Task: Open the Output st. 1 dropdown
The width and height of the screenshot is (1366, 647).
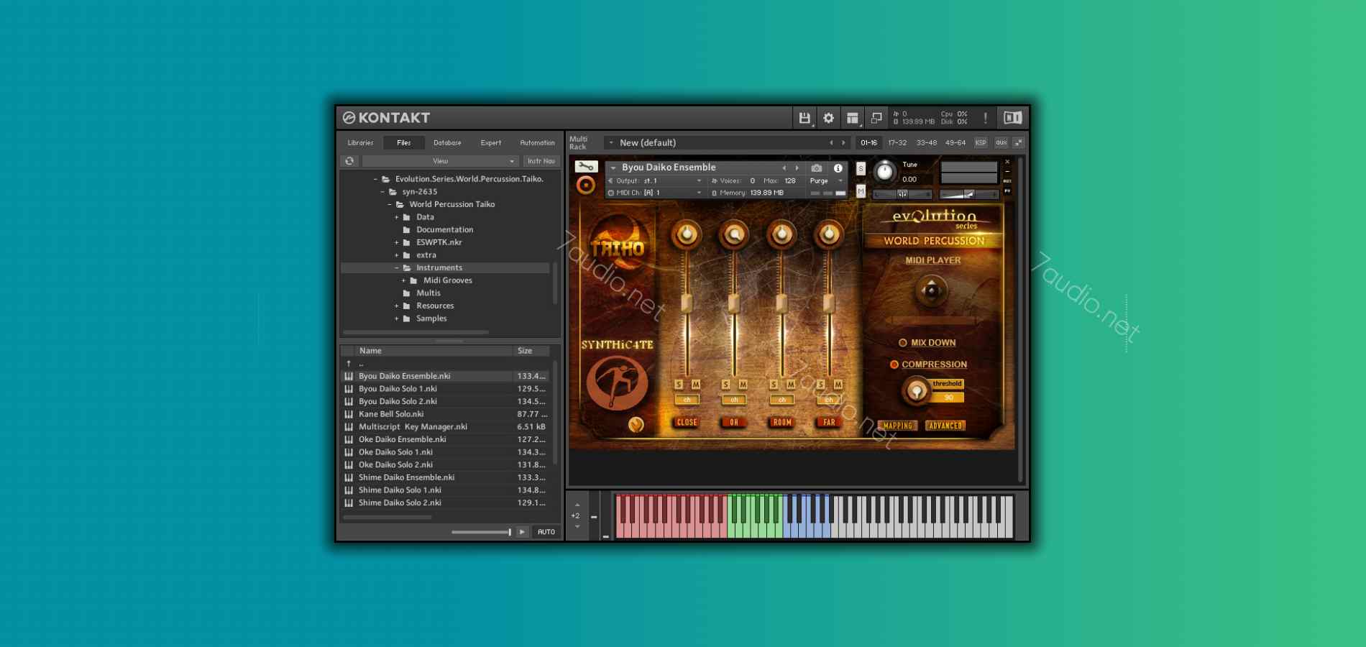Action: pos(655,180)
